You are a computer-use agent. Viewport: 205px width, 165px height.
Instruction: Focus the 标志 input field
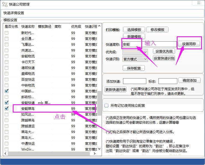[168, 81]
